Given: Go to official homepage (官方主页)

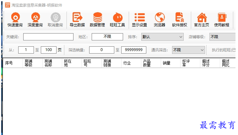Looking at the screenshot, I should tap(202, 20).
